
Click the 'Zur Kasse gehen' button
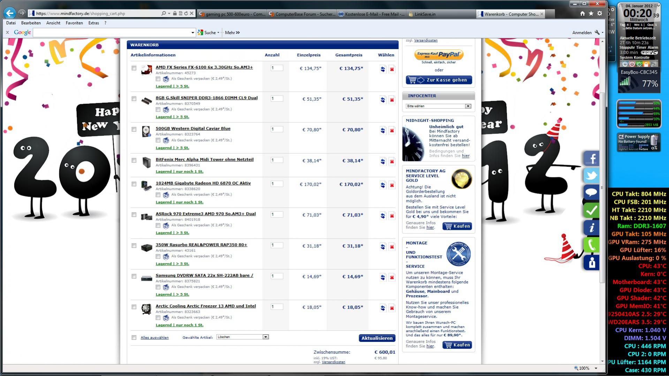(439, 80)
